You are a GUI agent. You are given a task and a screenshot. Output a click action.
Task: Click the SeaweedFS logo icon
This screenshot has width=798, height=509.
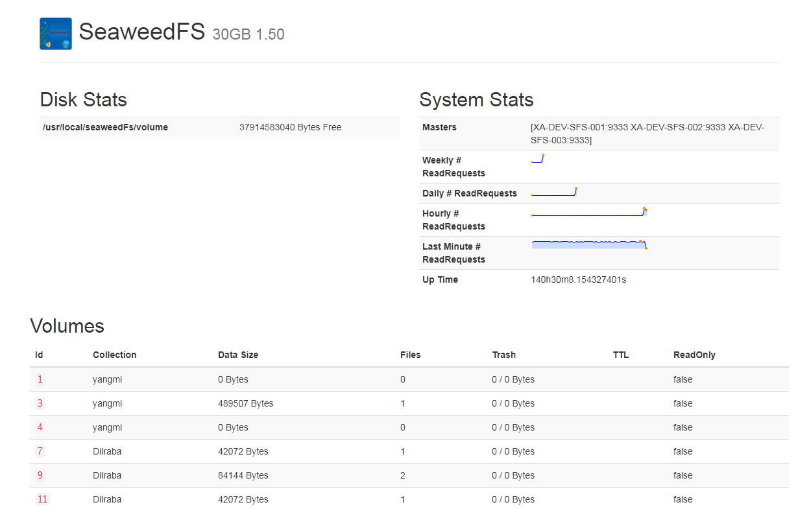[x=56, y=34]
